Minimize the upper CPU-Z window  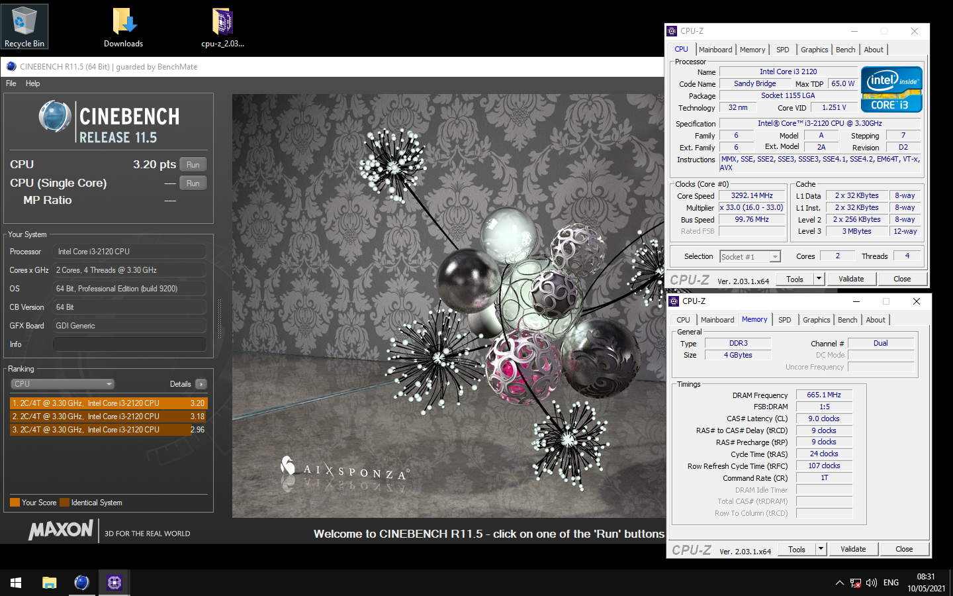(854, 31)
